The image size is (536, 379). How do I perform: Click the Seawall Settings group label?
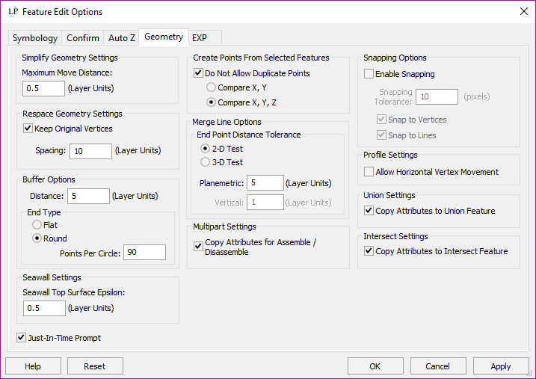click(52, 277)
